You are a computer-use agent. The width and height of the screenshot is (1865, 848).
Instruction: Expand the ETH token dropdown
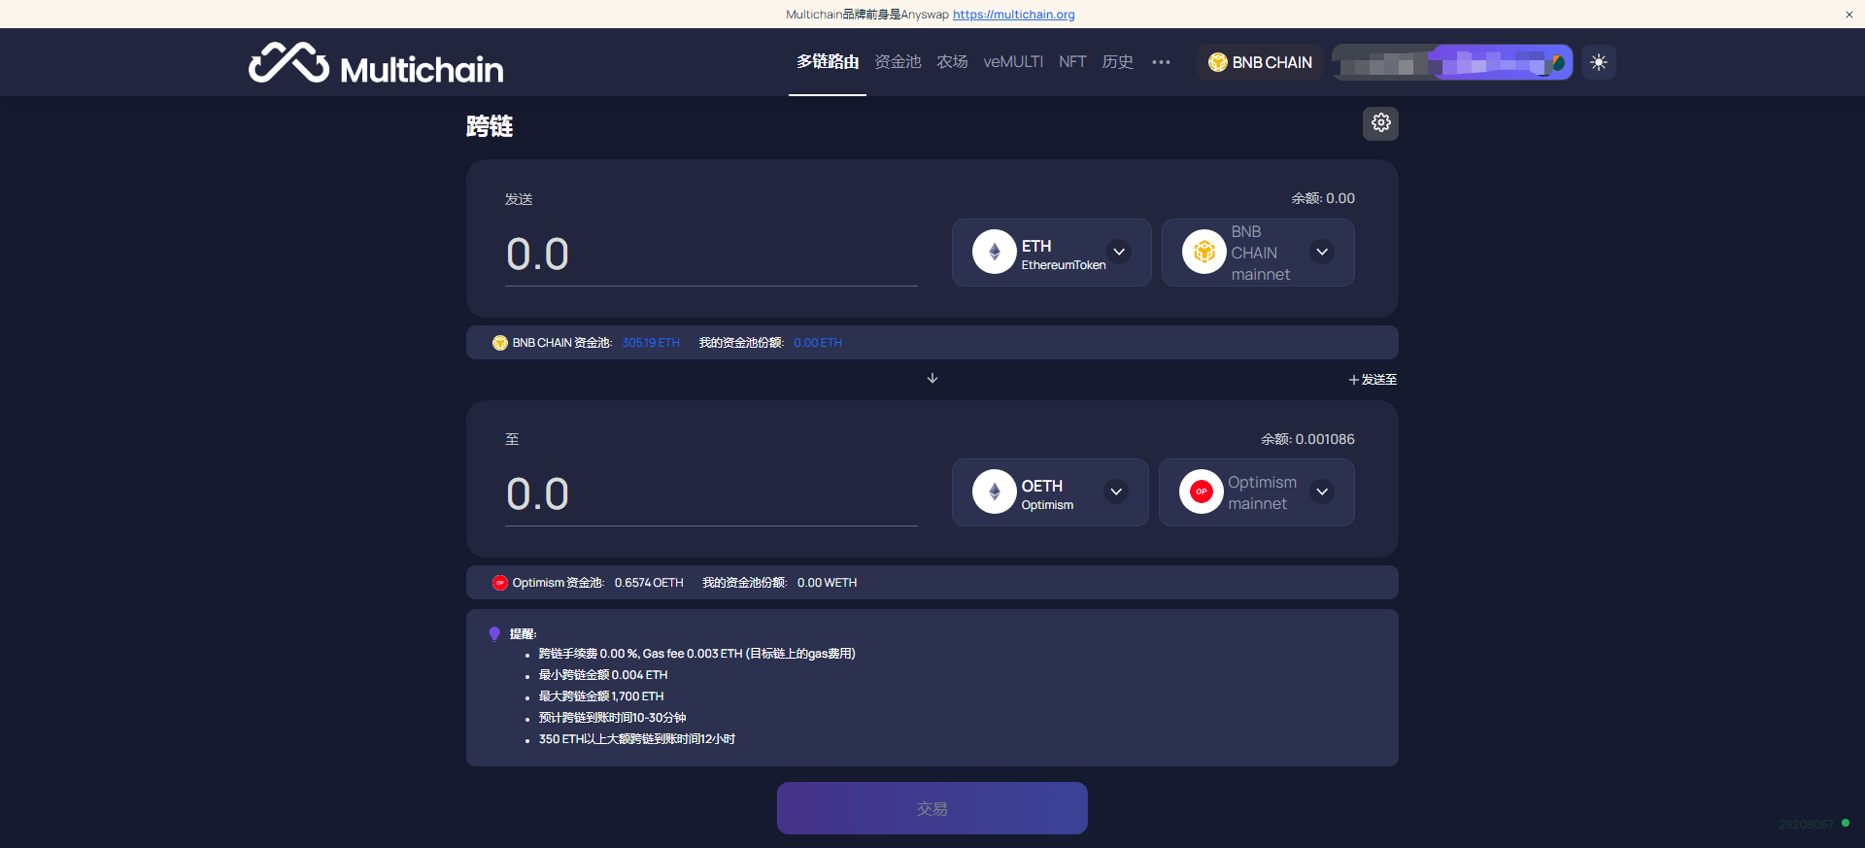(x=1119, y=252)
